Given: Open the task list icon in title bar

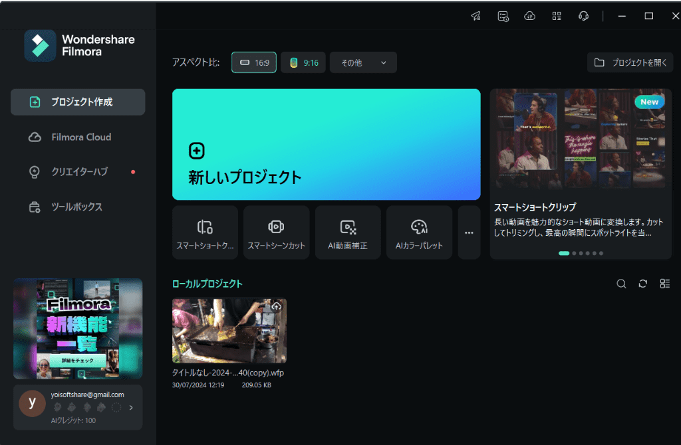Looking at the screenshot, I should click(x=503, y=16).
